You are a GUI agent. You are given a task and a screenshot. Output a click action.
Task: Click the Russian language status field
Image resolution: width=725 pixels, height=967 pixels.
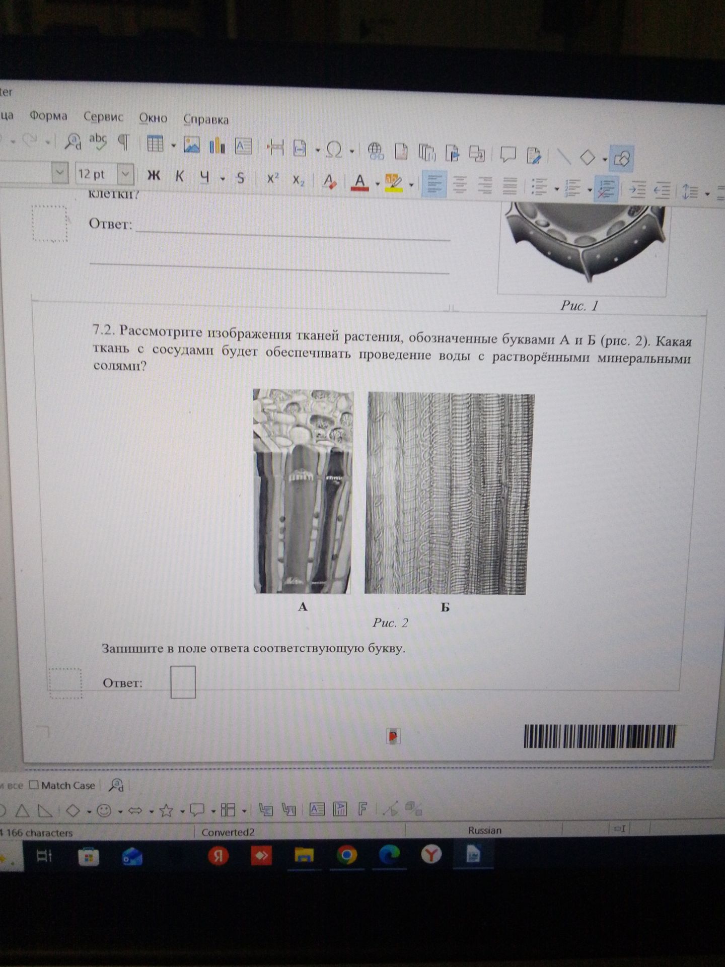(484, 830)
